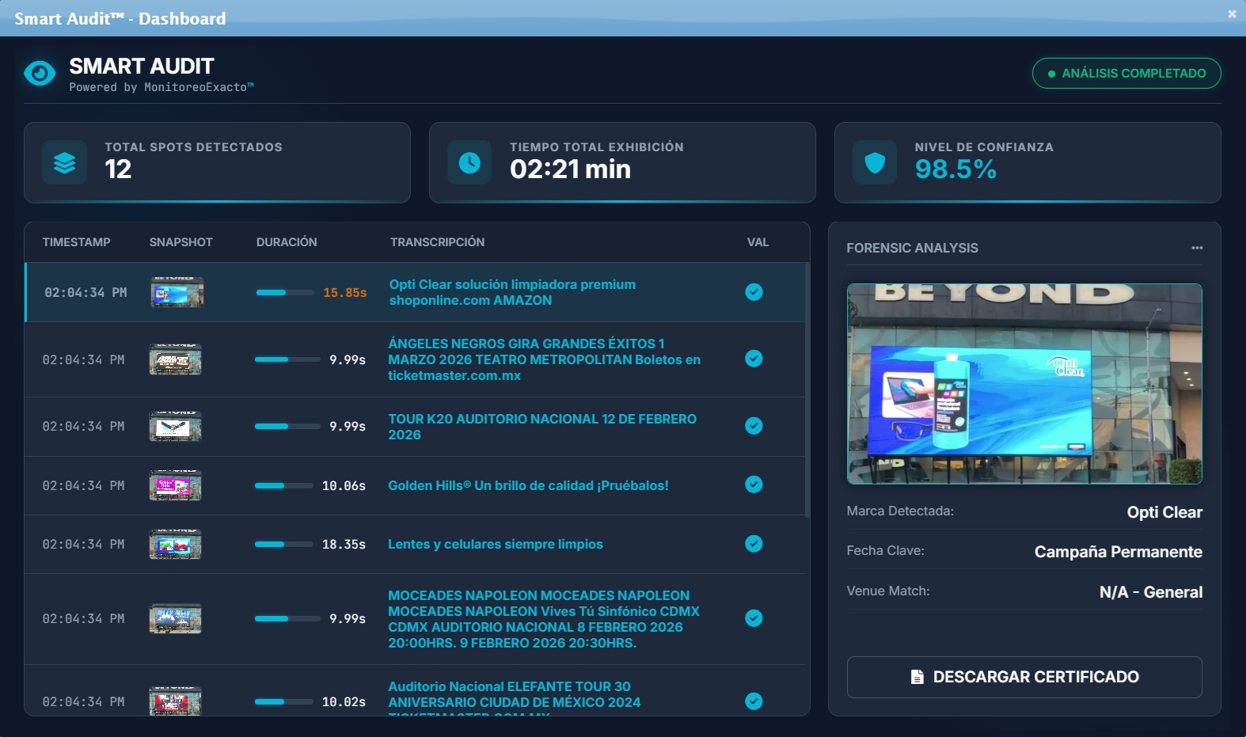Click the duration bar for 15.85s row

coord(285,293)
